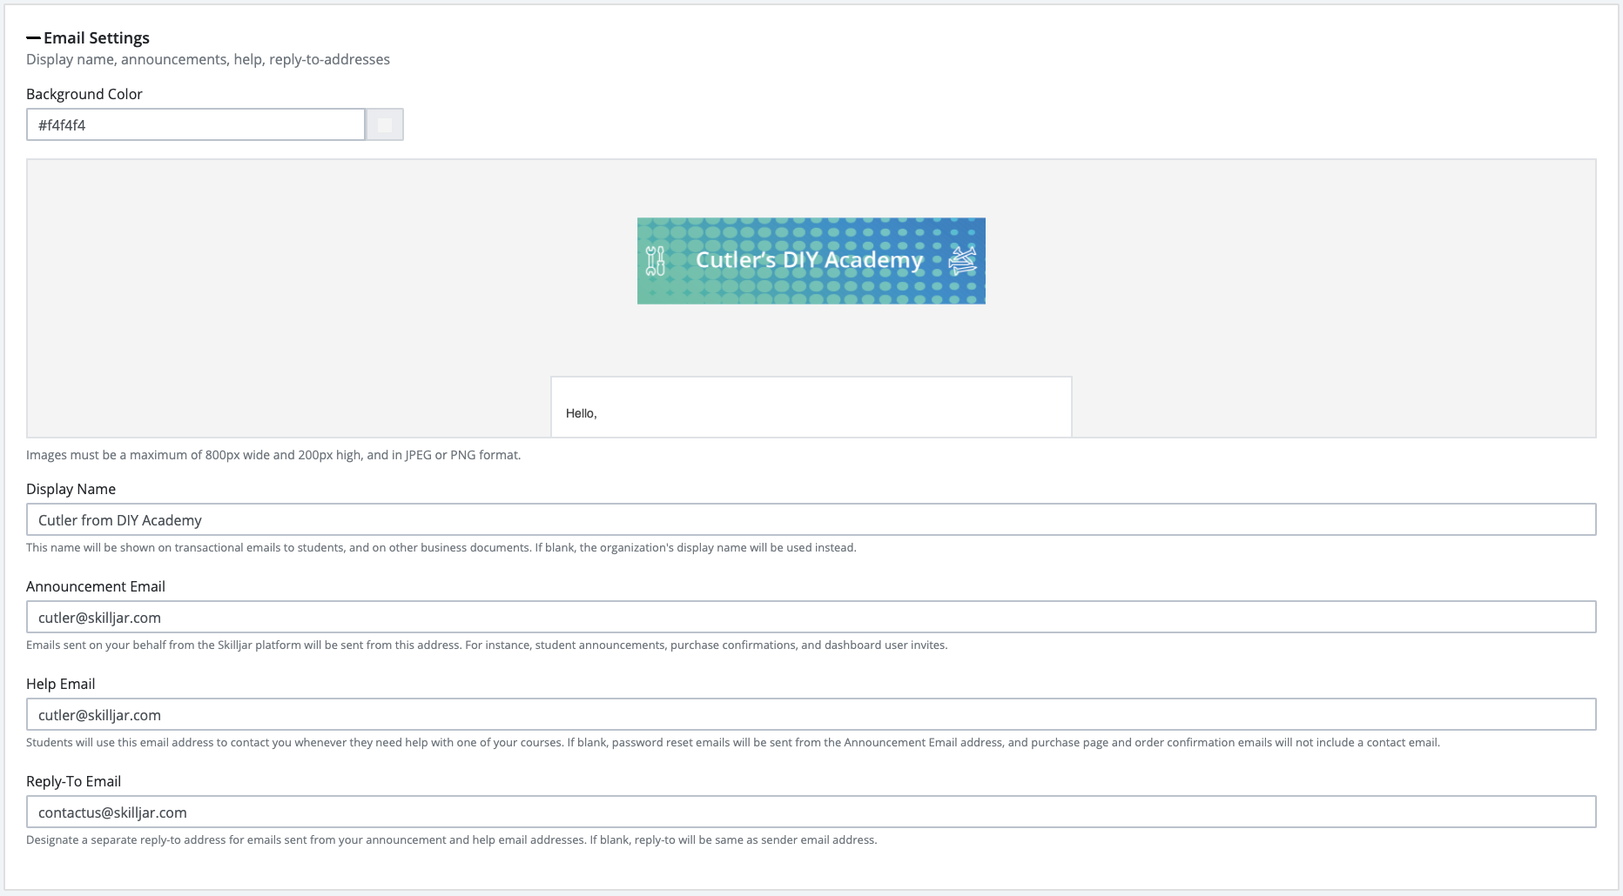The height and width of the screenshot is (896, 1623).
Task: Click the Help Email label
Action: click(x=61, y=684)
